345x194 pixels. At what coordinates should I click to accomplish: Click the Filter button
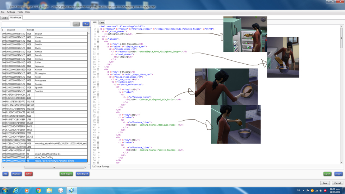(x=86, y=24)
